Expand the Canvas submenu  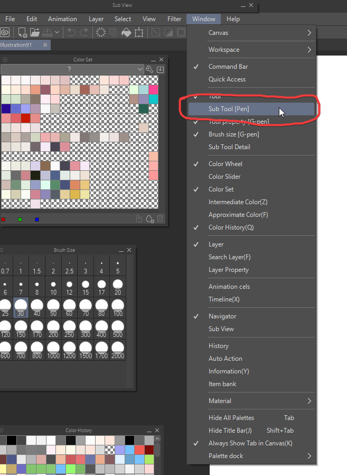coord(251,33)
